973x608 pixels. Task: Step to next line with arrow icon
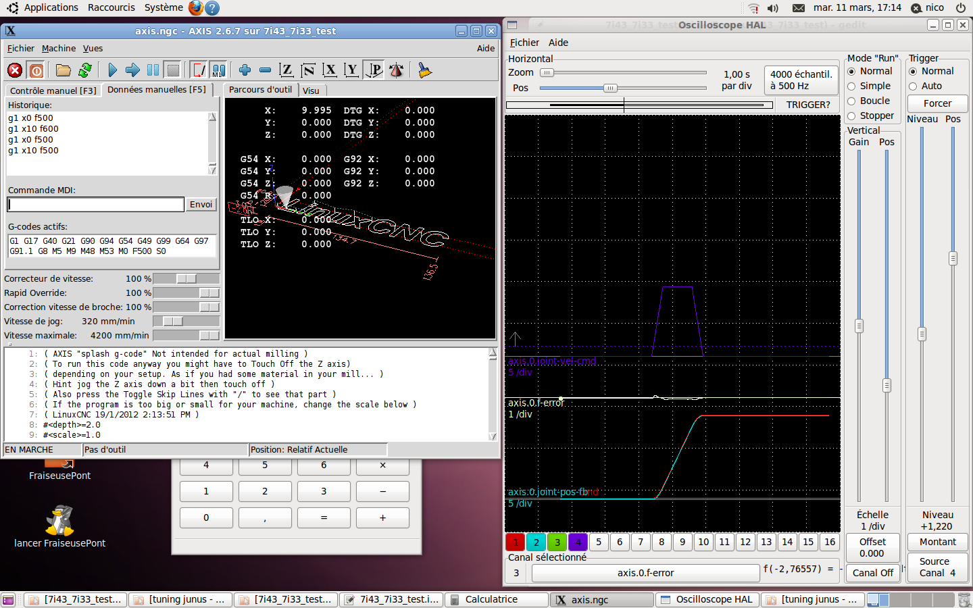coord(132,70)
